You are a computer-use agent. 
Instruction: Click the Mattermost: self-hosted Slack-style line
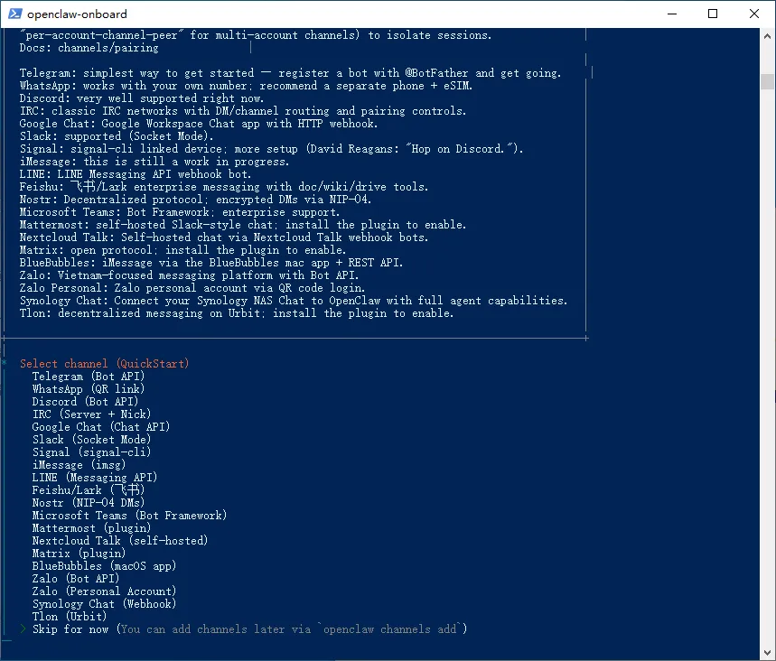(x=243, y=225)
